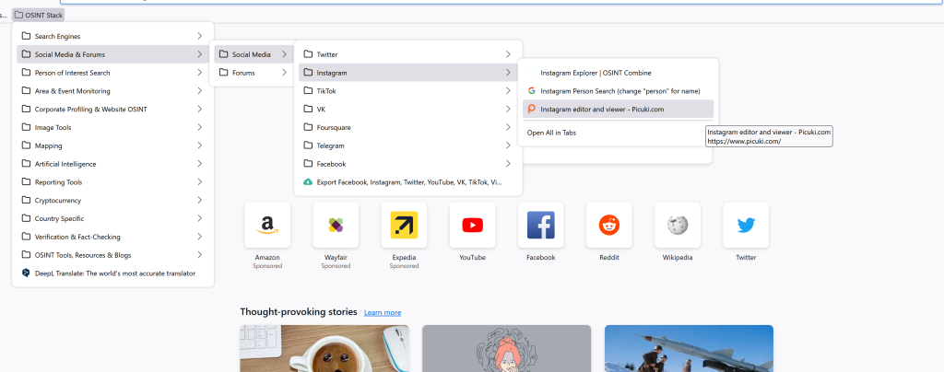Expand the Image Tools submenu arrow

pyautogui.click(x=199, y=127)
